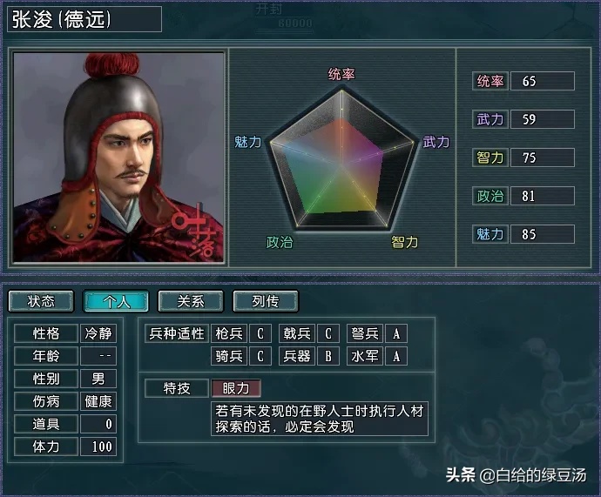Click the 眼力 skill description text box
601x497 pixels.
[x=320, y=419]
